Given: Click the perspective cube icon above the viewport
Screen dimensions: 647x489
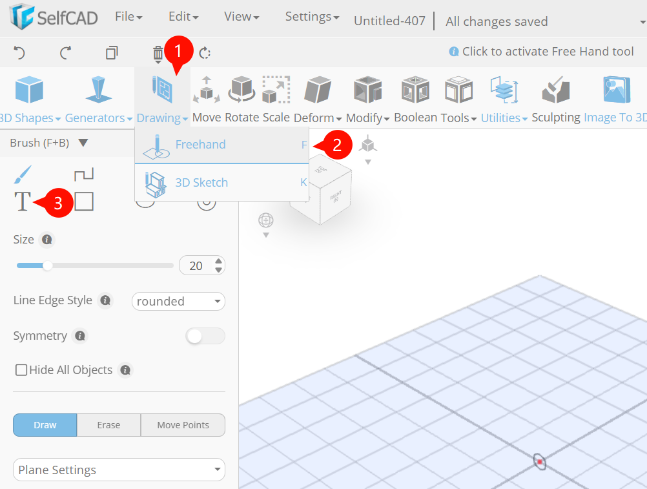Looking at the screenshot, I should click(x=367, y=145).
